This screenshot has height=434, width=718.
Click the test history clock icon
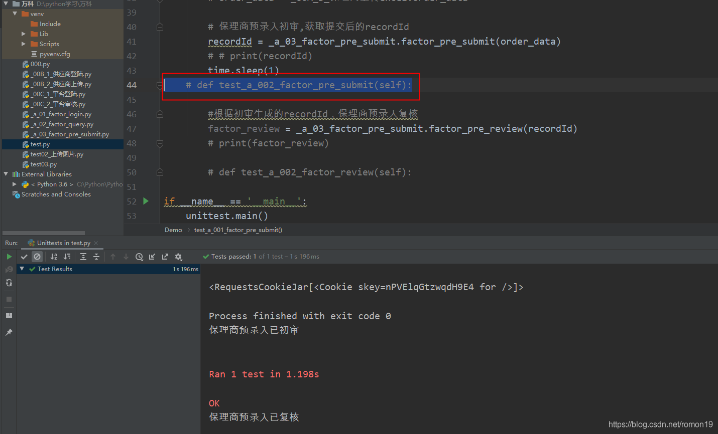pos(139,256)
